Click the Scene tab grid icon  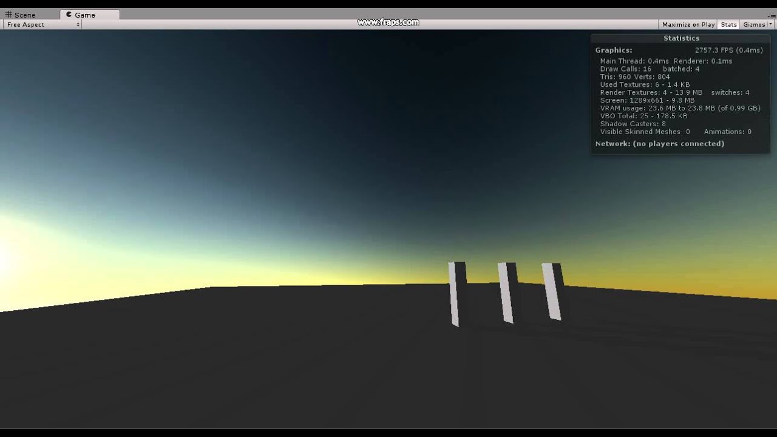point(8,15)
